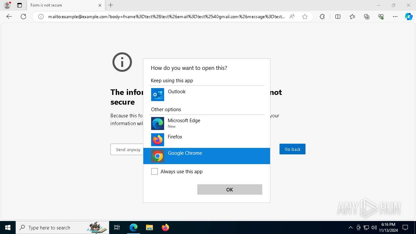
Task: Add page to favorites star icon
Action: point(305,17)
